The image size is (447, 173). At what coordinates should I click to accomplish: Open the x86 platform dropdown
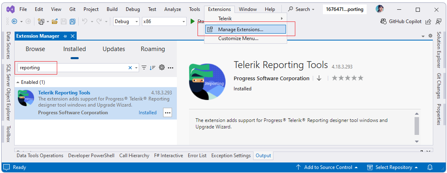pos(163,21)
